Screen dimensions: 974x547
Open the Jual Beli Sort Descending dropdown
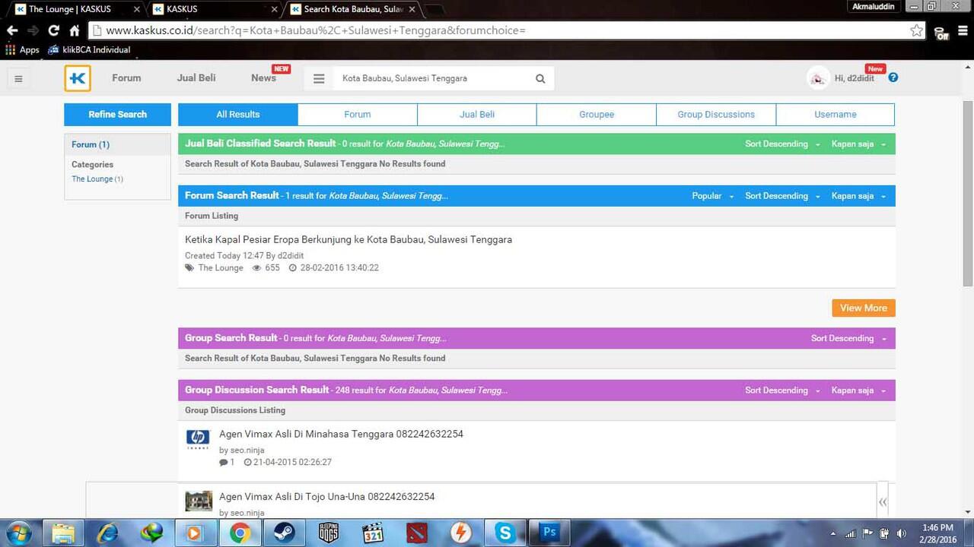tap(782, 144)
